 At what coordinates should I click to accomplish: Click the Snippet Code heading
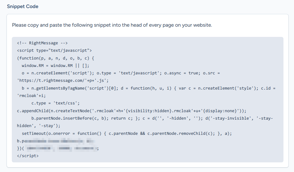(x=23, y=7)
